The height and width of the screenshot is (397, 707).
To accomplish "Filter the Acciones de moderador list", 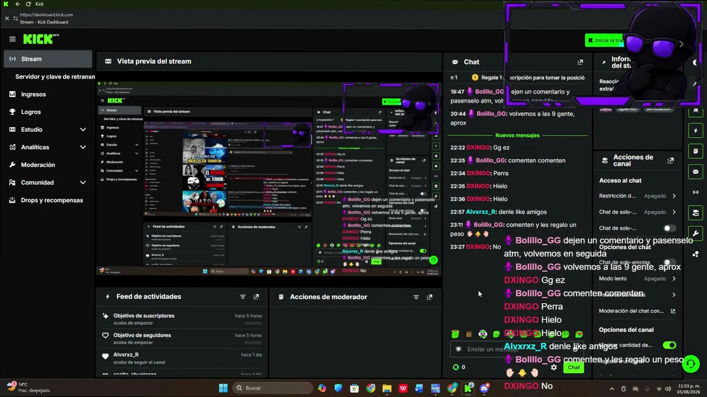I will [x=416, y=297].
